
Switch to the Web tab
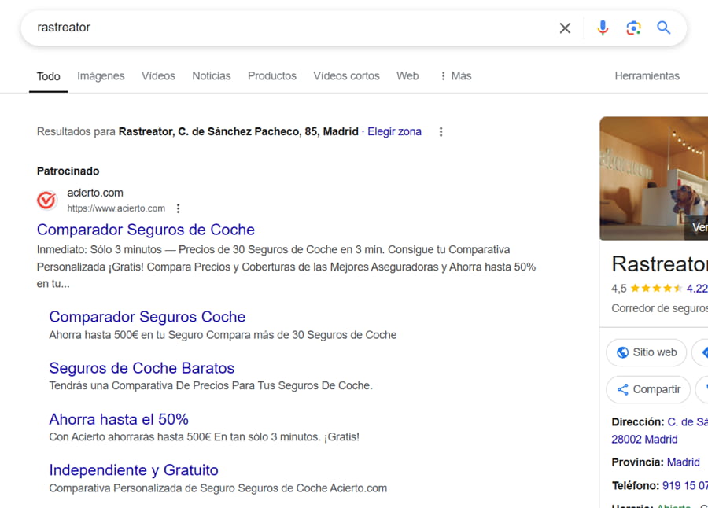click(407, 75)
